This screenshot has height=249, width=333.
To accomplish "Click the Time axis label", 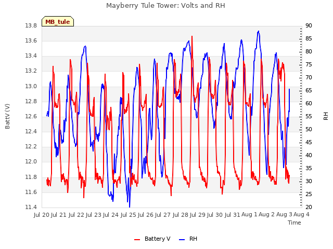I will (x=294, y=223).
